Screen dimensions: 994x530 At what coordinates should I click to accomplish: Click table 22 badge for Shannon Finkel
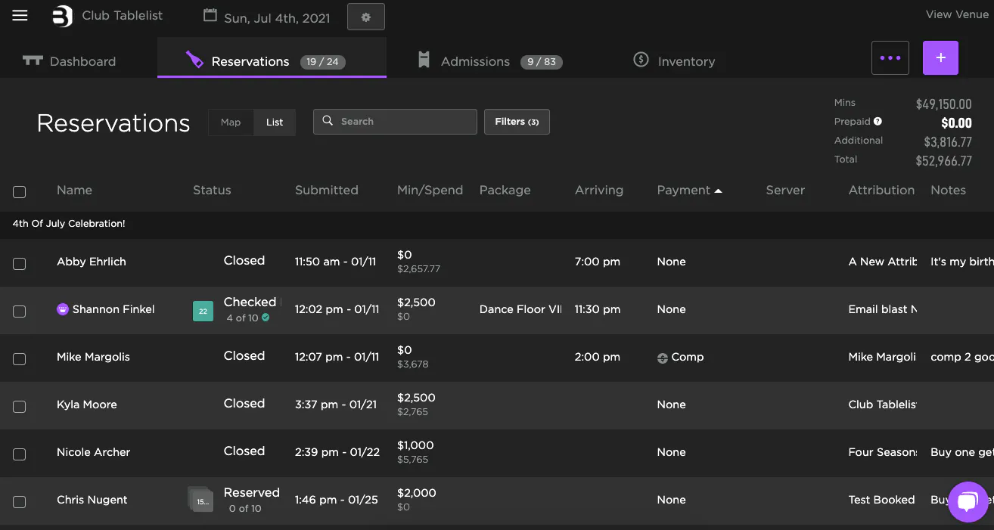pos(203,311)
